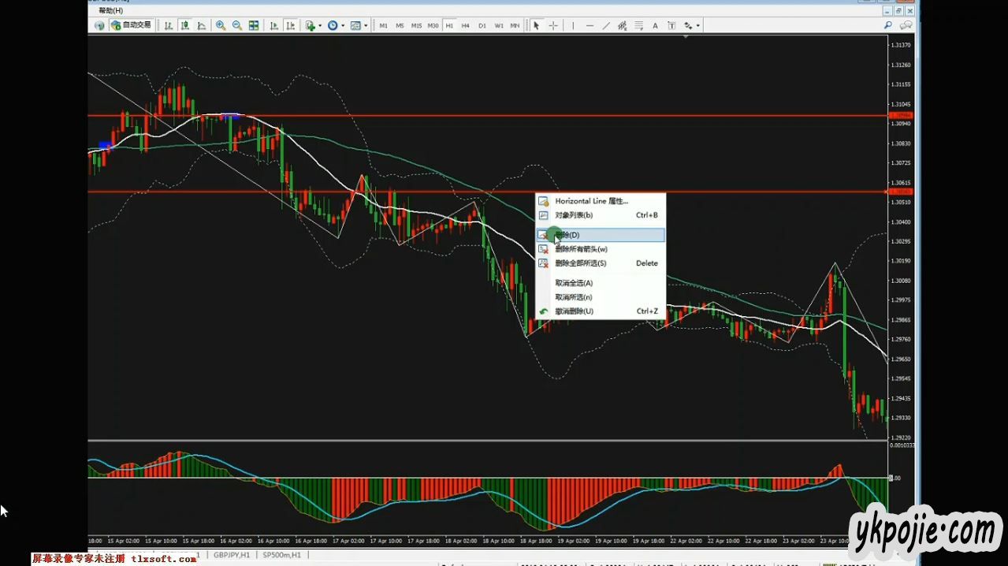Toggle candlestick chart mode
This screenshot has width=1008, height=566.
pos(184,25)
